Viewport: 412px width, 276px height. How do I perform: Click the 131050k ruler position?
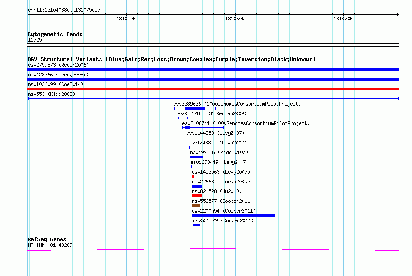point(126,19)
